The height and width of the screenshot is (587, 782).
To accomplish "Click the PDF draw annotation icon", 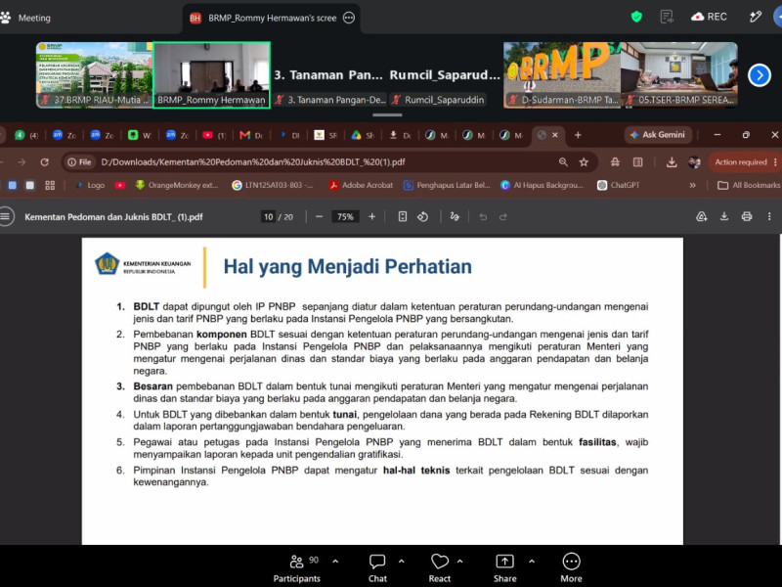I will (x=455, y=216).
